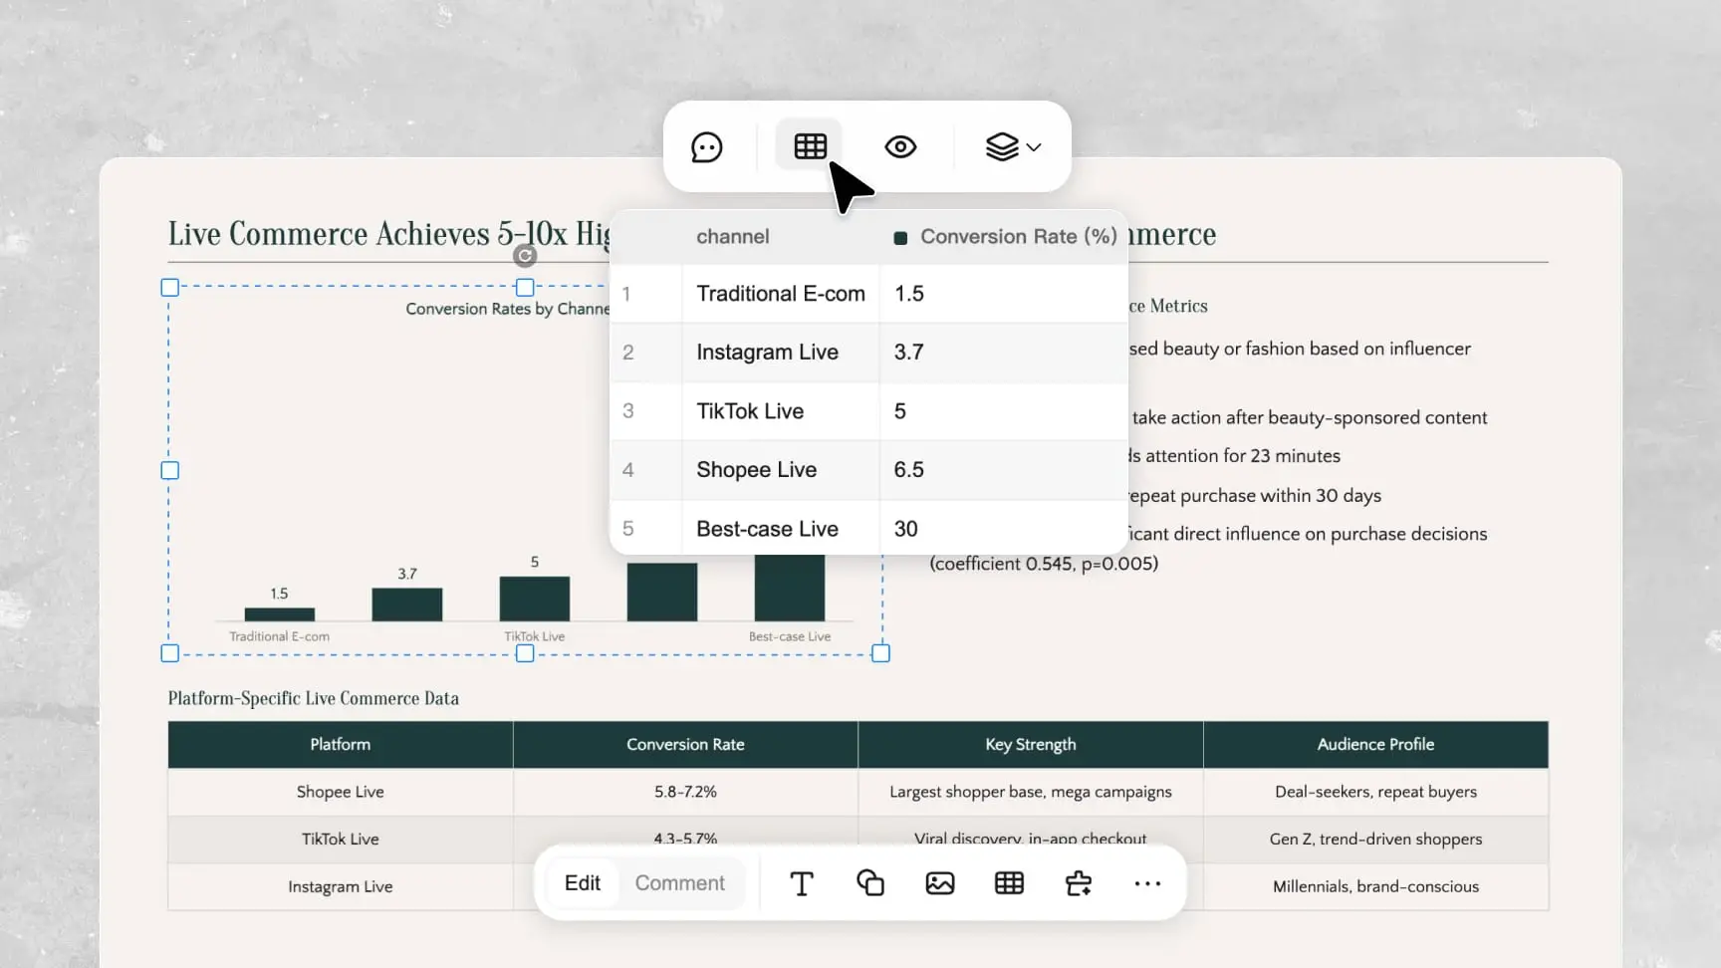Select the 'Shopee Live' data cell
This screenshot has height=968, width=1721.
(781, 470)
